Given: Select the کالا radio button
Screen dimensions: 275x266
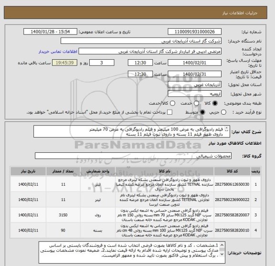Looking at the screenshot, I should point(215,103).
